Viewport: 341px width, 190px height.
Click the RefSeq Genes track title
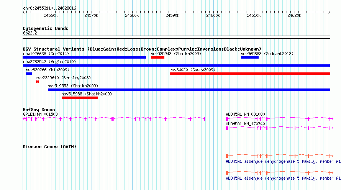coord(39,110)
